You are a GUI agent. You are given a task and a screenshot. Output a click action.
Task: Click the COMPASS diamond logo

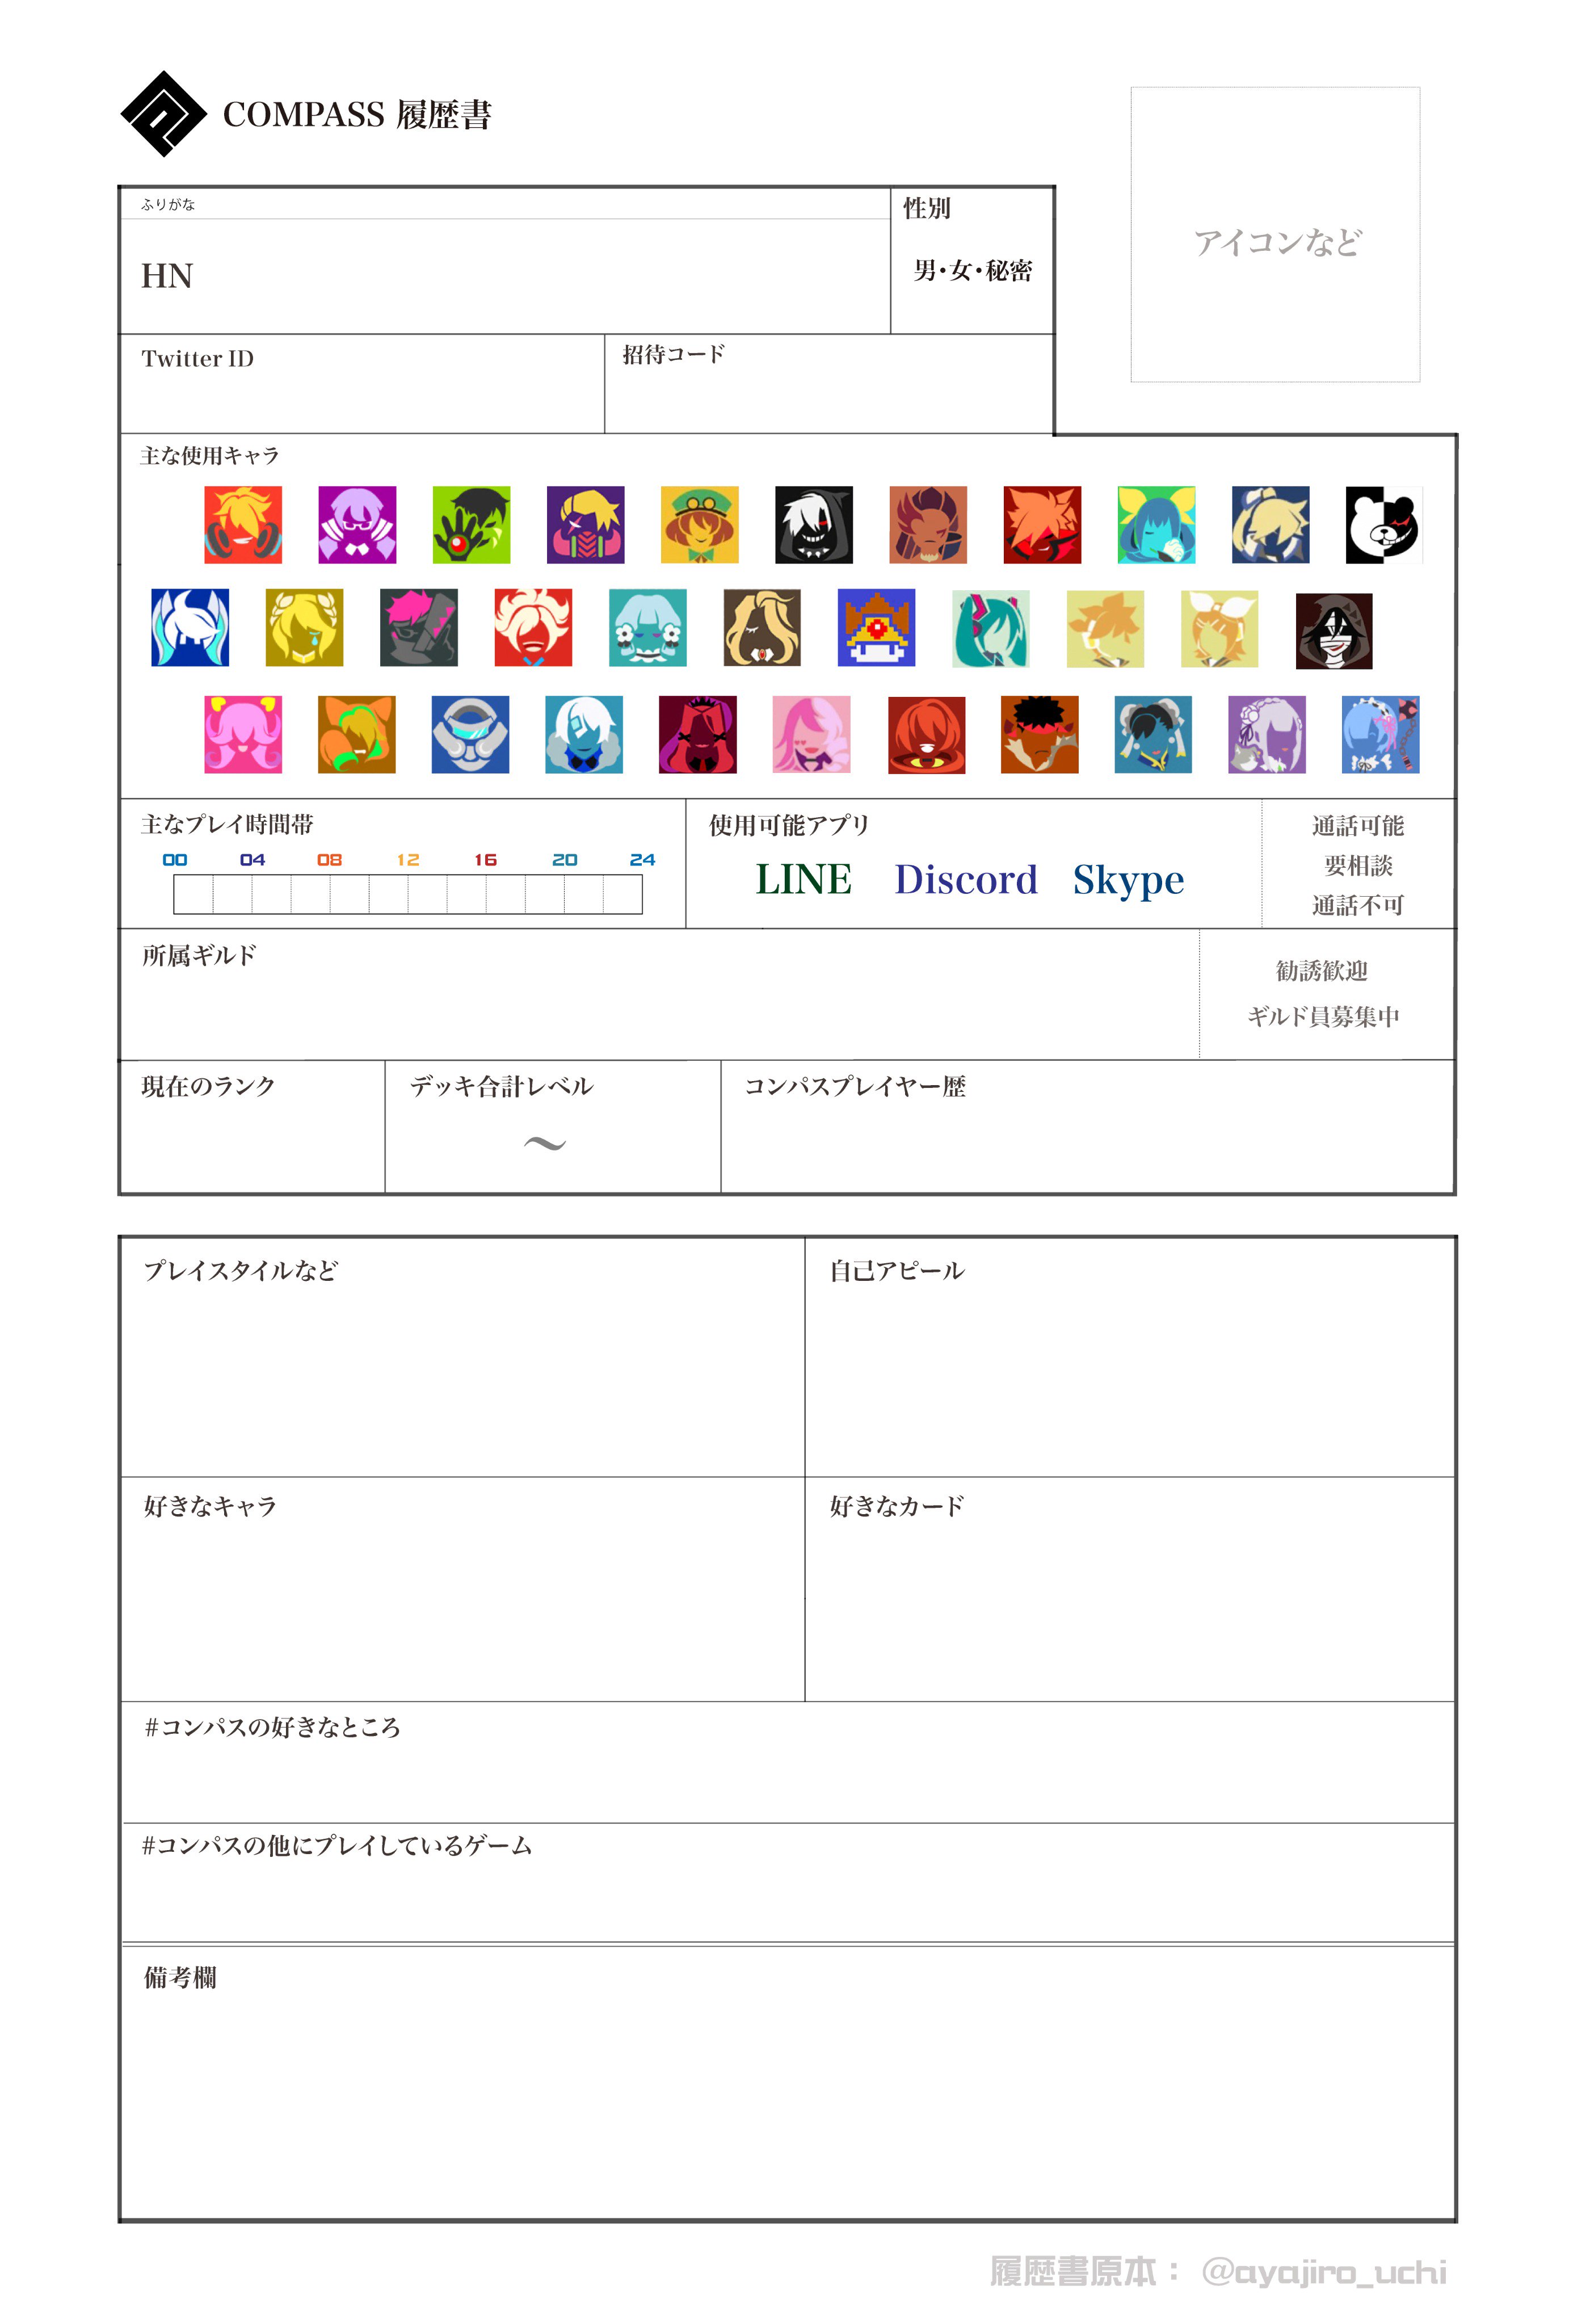tap(164, 114)
